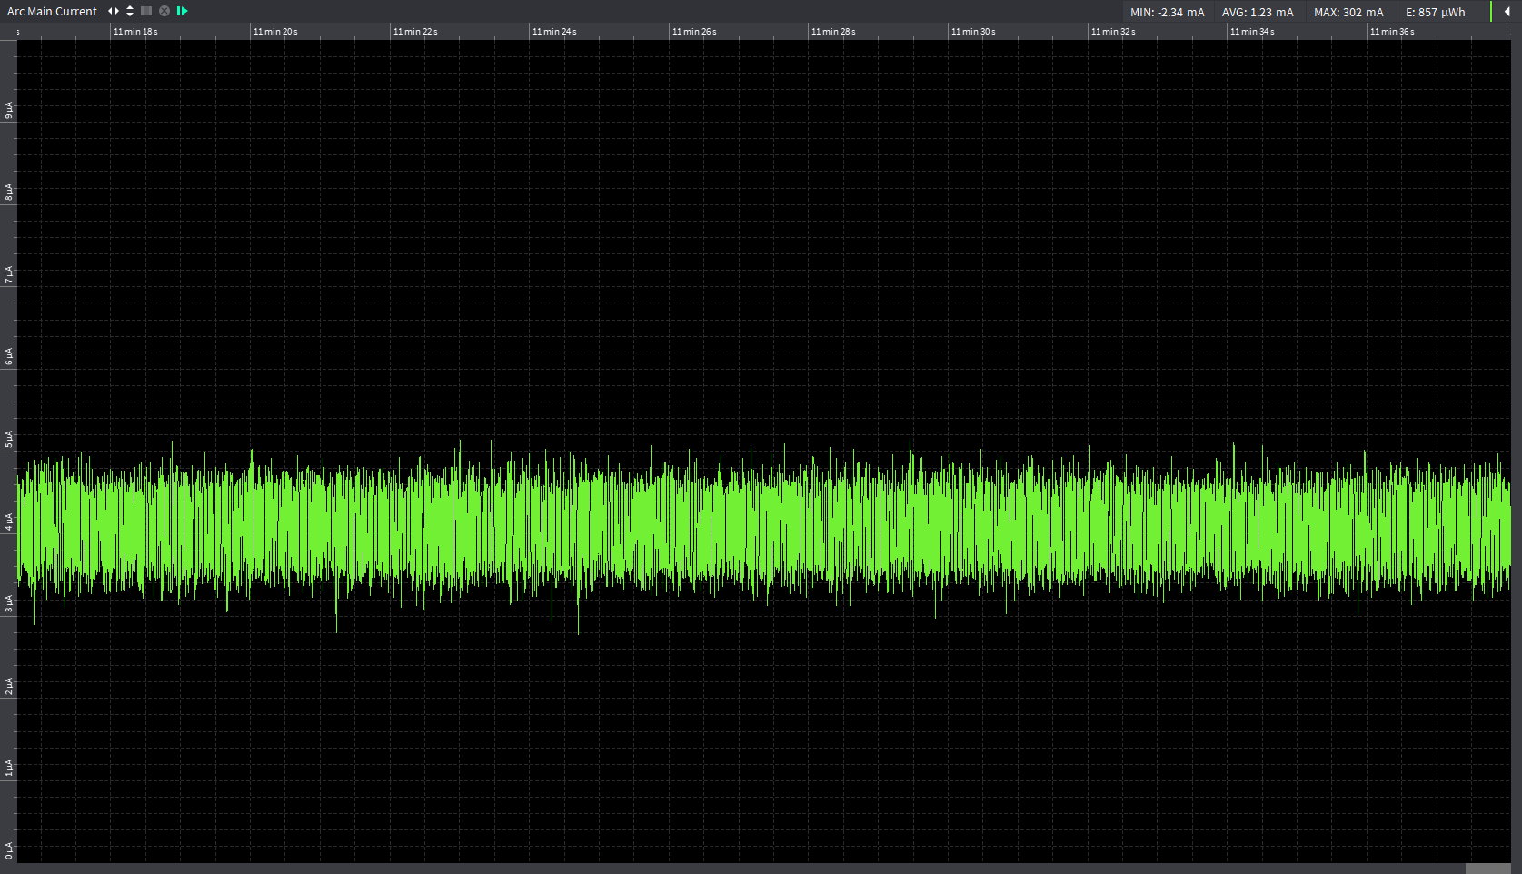Click the 5 µA label on vertical axis
This screenshot has width=1522, height=874.
(x=9, y=439)
